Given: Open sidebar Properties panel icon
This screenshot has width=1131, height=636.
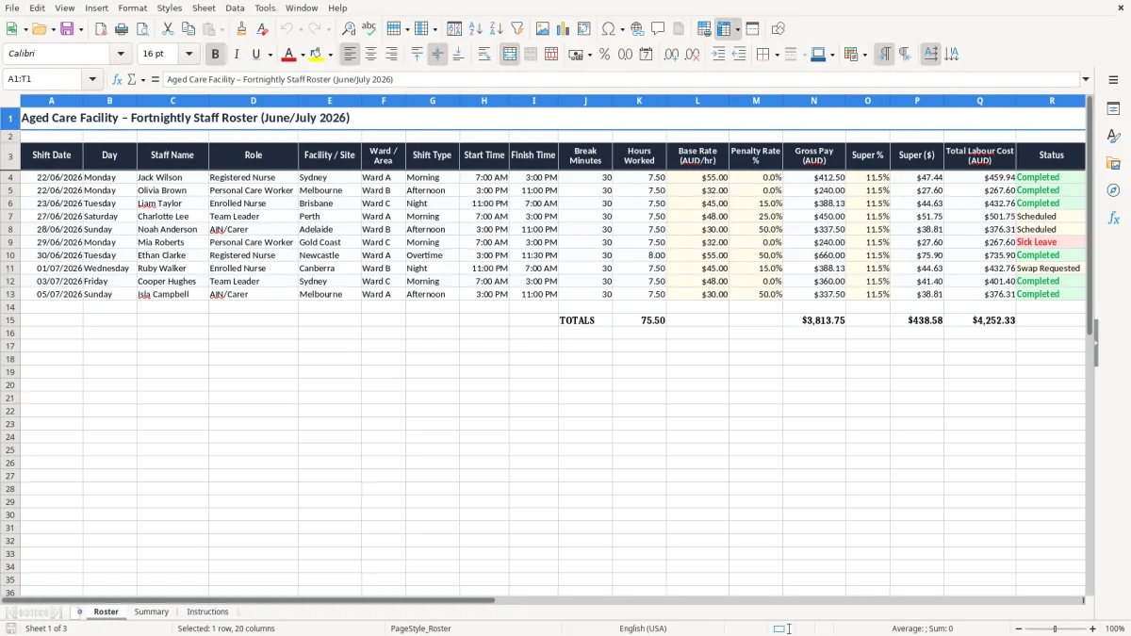Looking at the screenshot, I should pos(1113,108).
